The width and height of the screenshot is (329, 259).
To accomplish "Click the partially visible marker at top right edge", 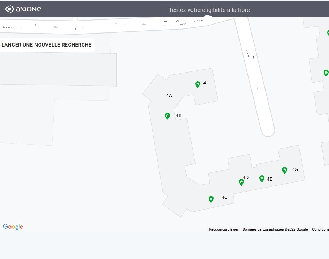I will [x=328, y=33].
